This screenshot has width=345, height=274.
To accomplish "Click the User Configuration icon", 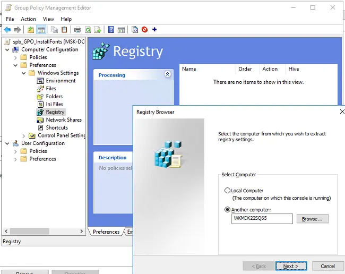I will click(x=15, y=143).
